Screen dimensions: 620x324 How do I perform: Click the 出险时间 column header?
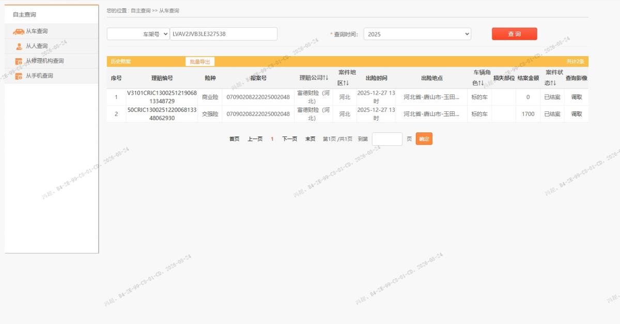[376, 78]
